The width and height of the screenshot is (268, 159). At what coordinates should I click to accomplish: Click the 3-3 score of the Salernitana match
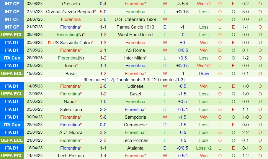click(x=103, y=110)
